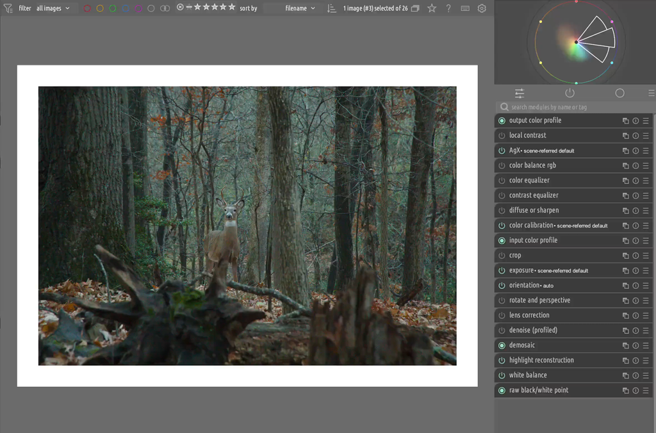Toggle the red color label filter
The height and width of the screenshot is (433, 656).
coord(87,8)
